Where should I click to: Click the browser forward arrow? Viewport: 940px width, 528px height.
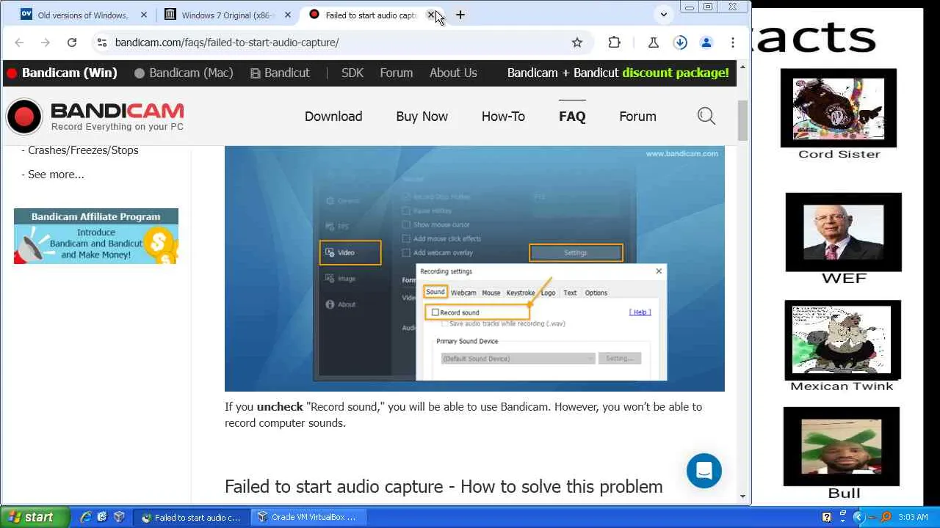pos(46,43)
